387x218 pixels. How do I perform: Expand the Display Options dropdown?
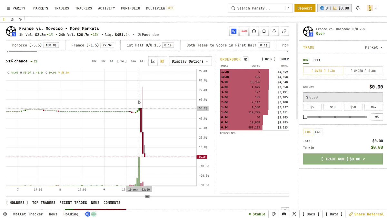(x=190, y=61)
